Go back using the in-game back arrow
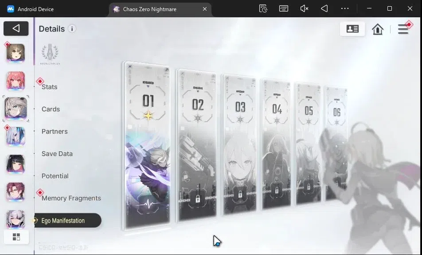This screenshot has width=422, height=255. click(16, 28)
